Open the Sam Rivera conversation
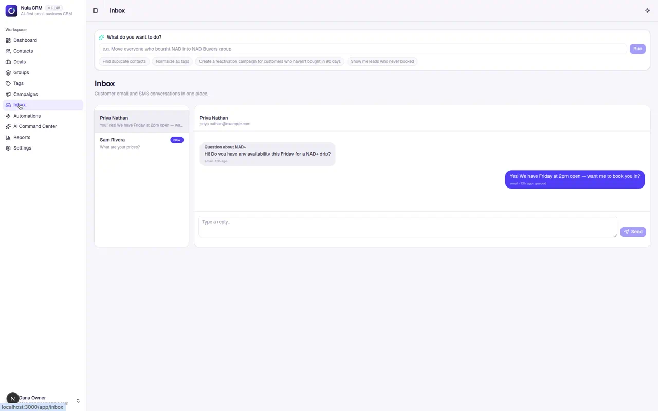 point(141,143)
